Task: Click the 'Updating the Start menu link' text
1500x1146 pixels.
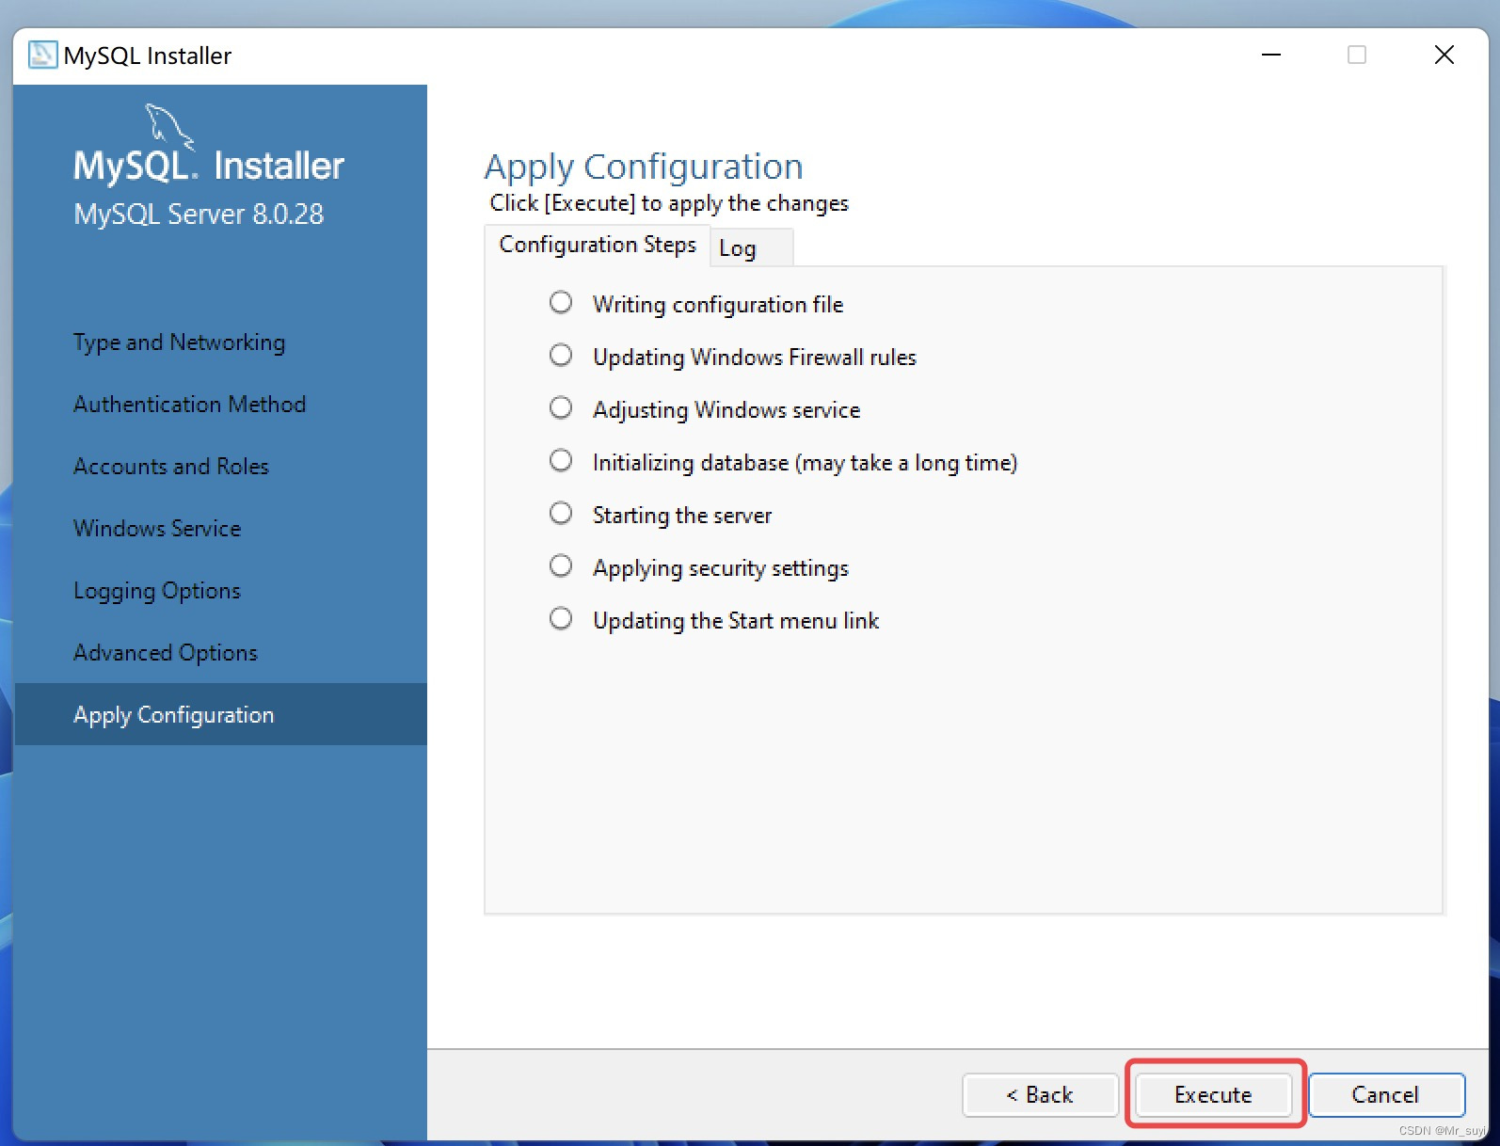Action: pyautogui.click(x=736, y=621)
